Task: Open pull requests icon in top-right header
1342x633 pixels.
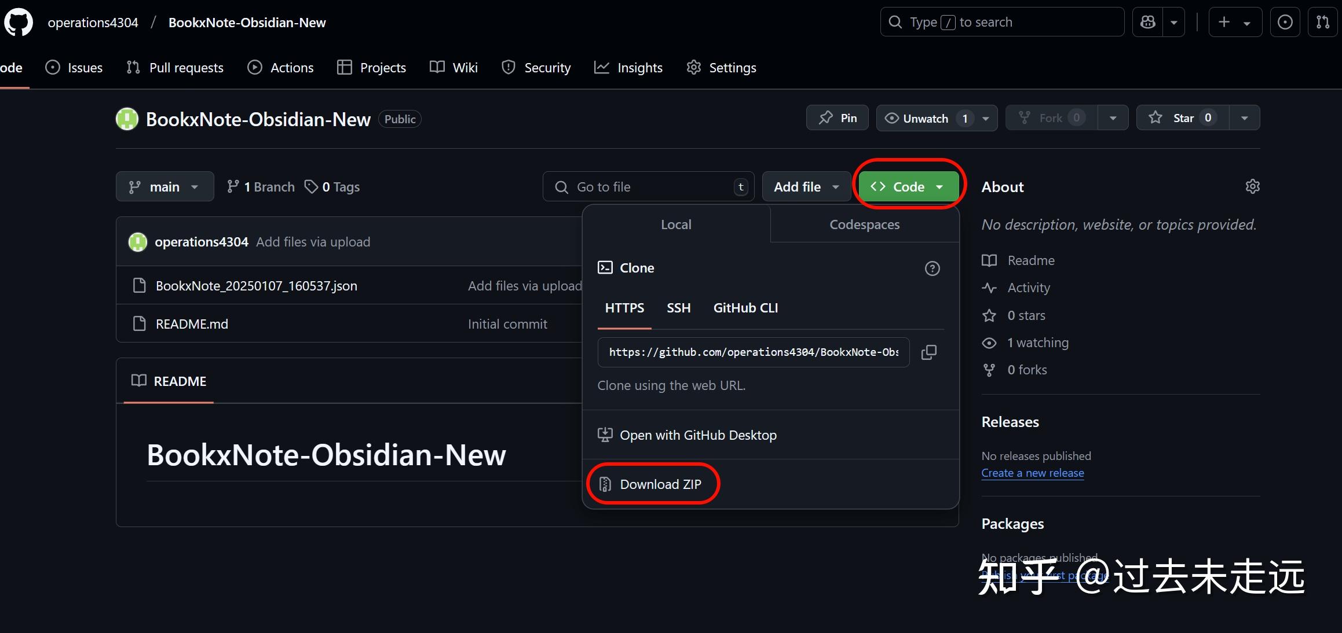Action: click(1323, 23)
